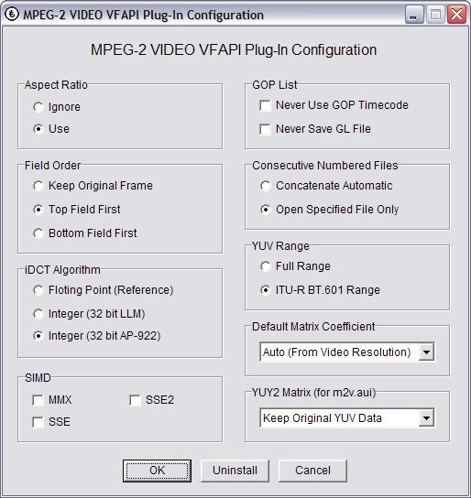
Task: Close the Plug-In Configuration dialog
Action: (x=457, y=15)
